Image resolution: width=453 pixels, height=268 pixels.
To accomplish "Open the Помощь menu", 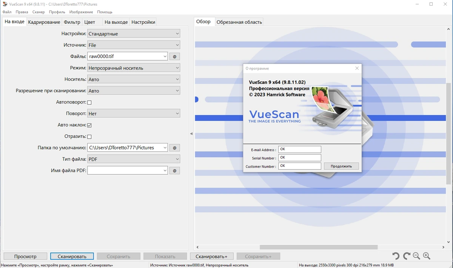I will [105, 12].
